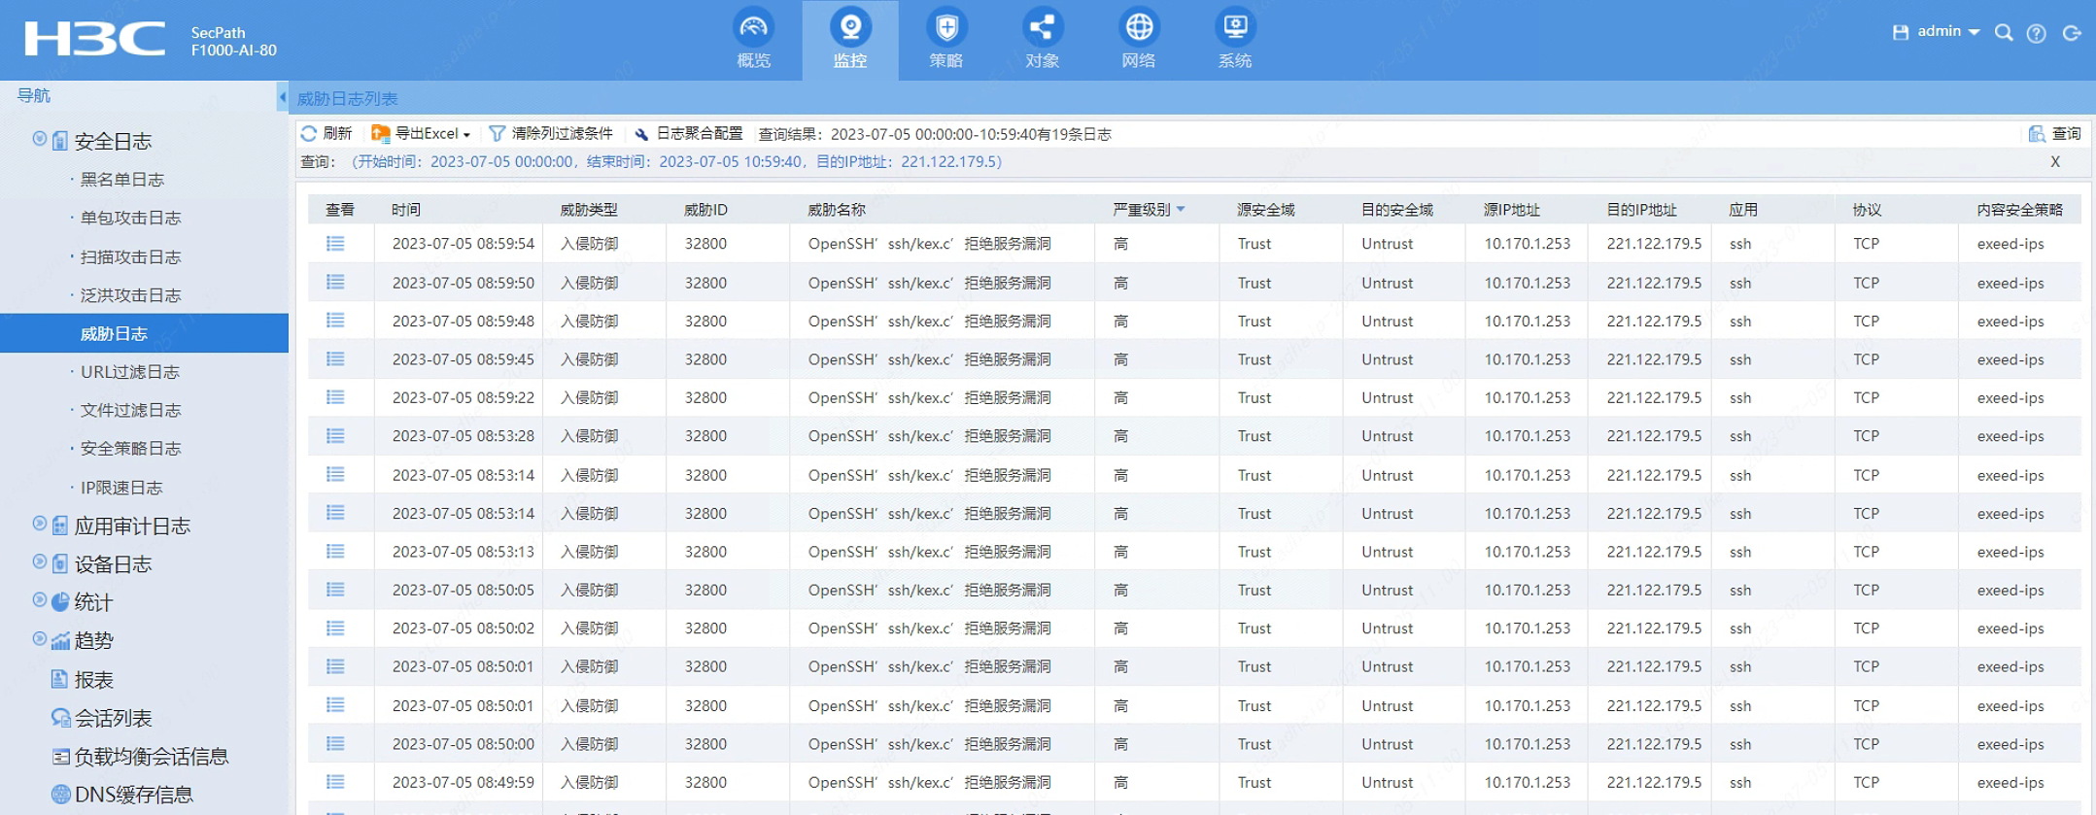
Task: Open the 概览 overview icon
Action: pyautogui.click(x=753, y=29)
